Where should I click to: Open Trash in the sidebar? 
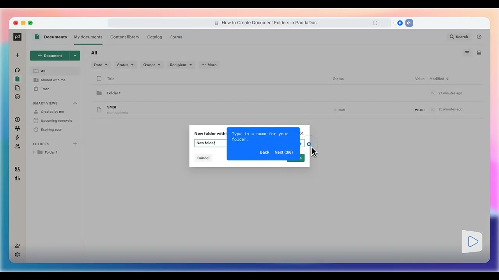[x=55, y=89]
